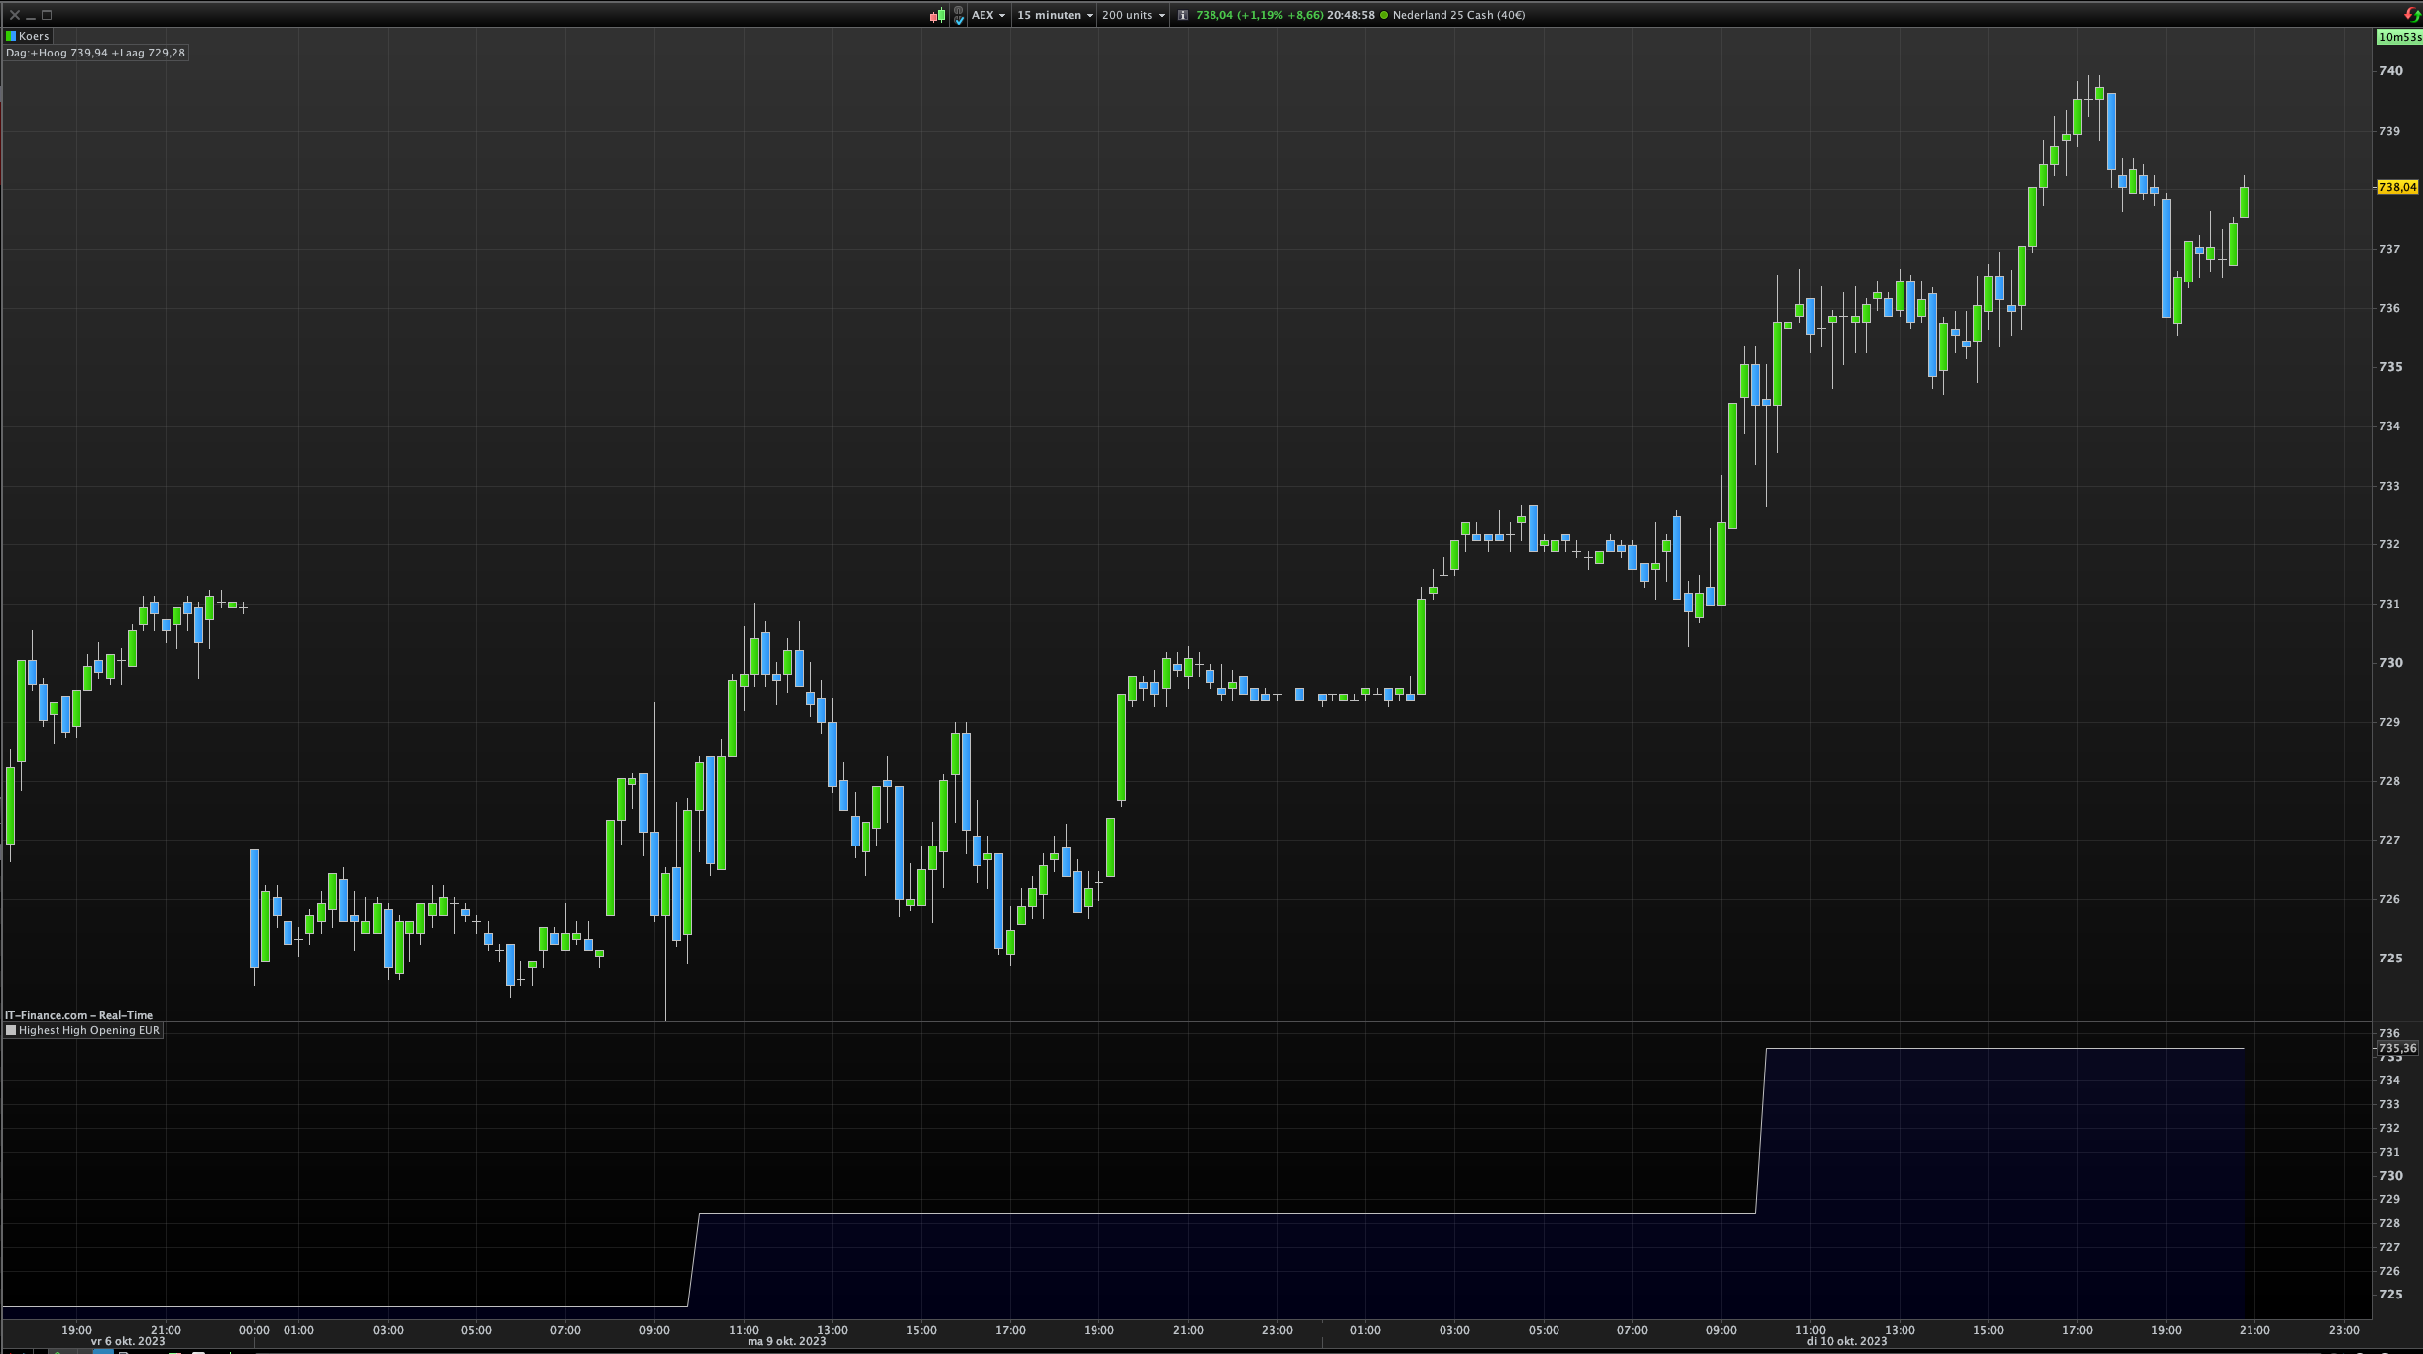Toggle the link/checkmark icon beside AEX
Image resolution: width=2423 pixels, height=1354 pixels.
pyautogui.click(x=959, y=15)
